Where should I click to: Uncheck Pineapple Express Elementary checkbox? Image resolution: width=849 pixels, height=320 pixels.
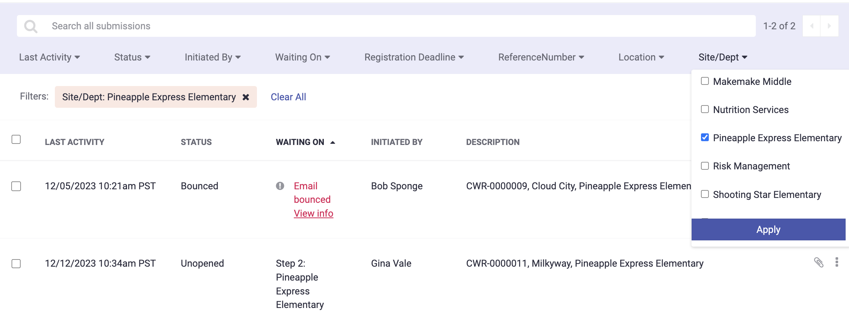point(705,137)
